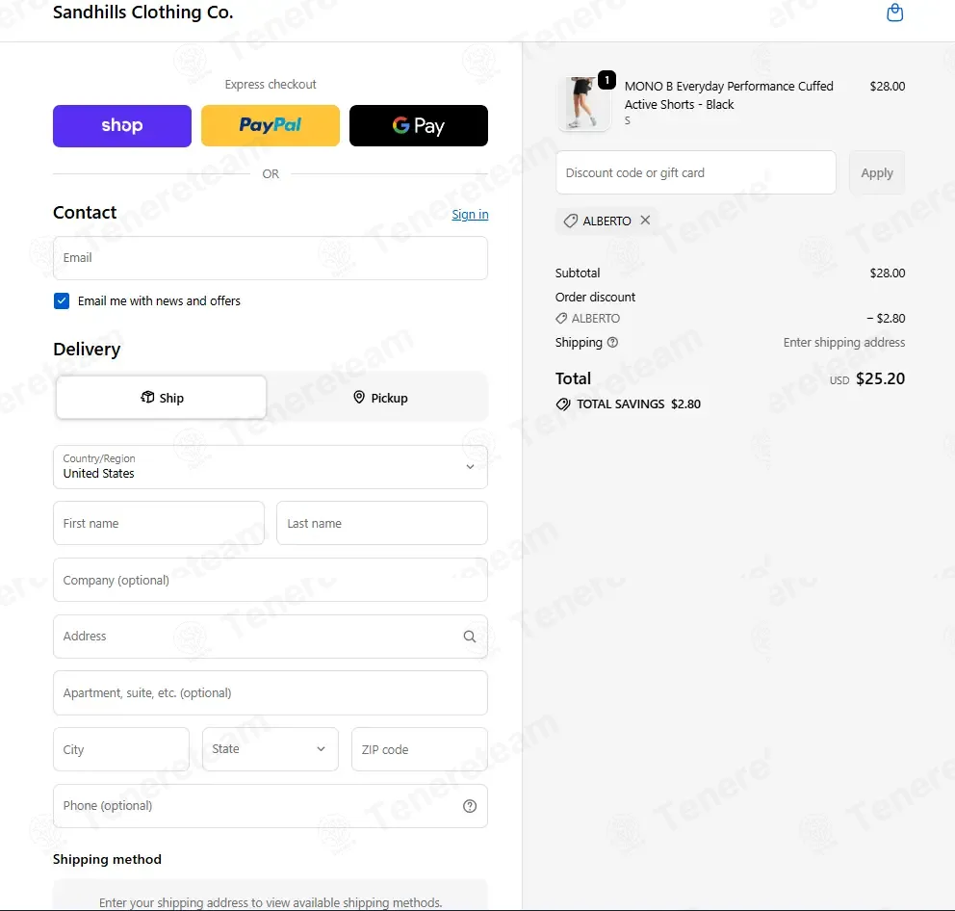Click the Last name field
955x911 pixels.
382,524
